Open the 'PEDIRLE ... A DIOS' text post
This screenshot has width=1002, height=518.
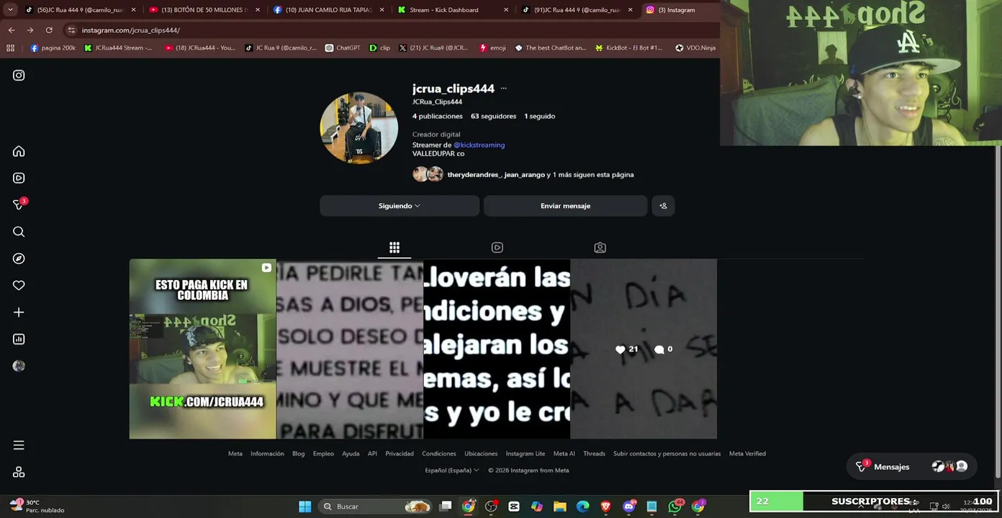pos(350,349)
